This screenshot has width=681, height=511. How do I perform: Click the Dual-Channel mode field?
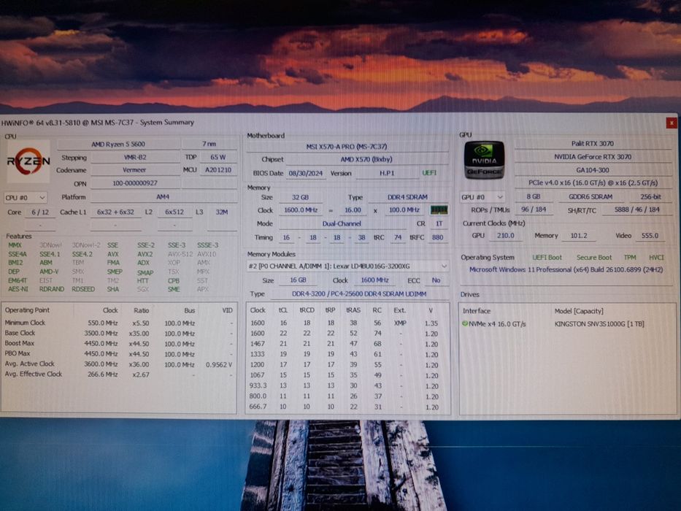[342, 224]
